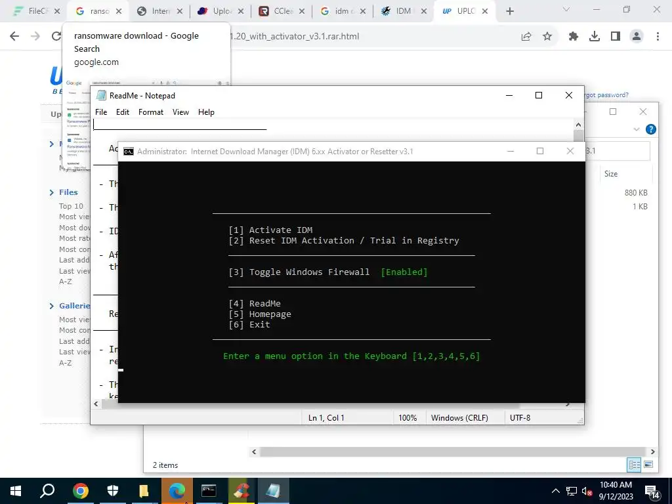Viewport: 672px width, 504px height.
Task: Show hidden system tray icons
Action: [555, 491]
